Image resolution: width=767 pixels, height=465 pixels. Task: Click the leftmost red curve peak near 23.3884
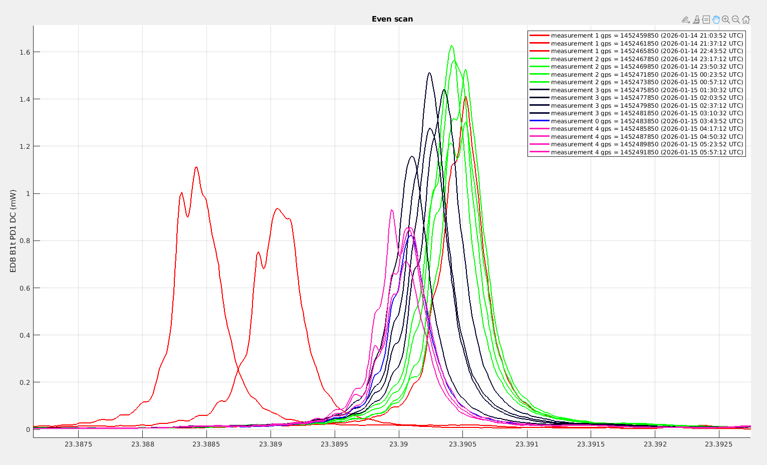(x=196, y=167)
